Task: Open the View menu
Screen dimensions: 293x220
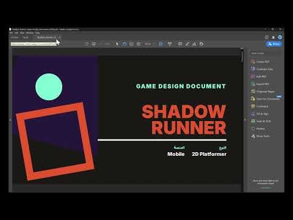Action: 22,33
